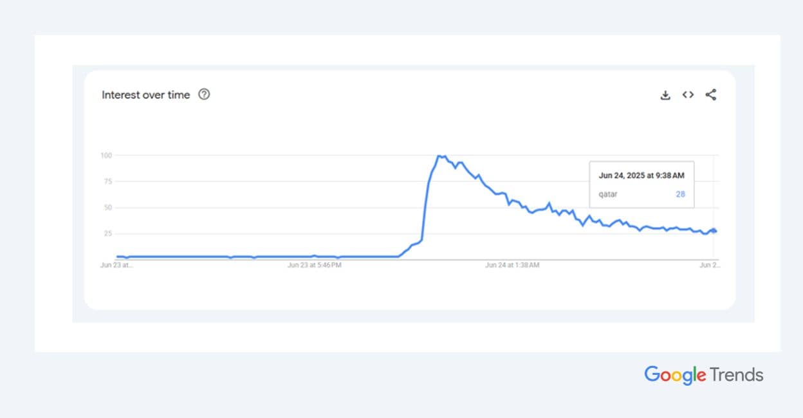Select the peak point of the trend line

tap(439, 156)
